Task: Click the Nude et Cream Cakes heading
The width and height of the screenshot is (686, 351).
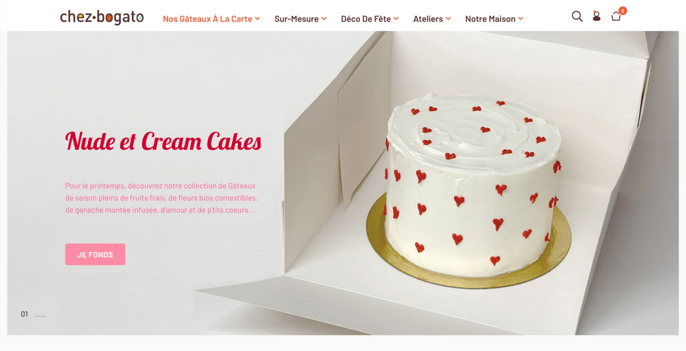Action: tap(163, 141)
